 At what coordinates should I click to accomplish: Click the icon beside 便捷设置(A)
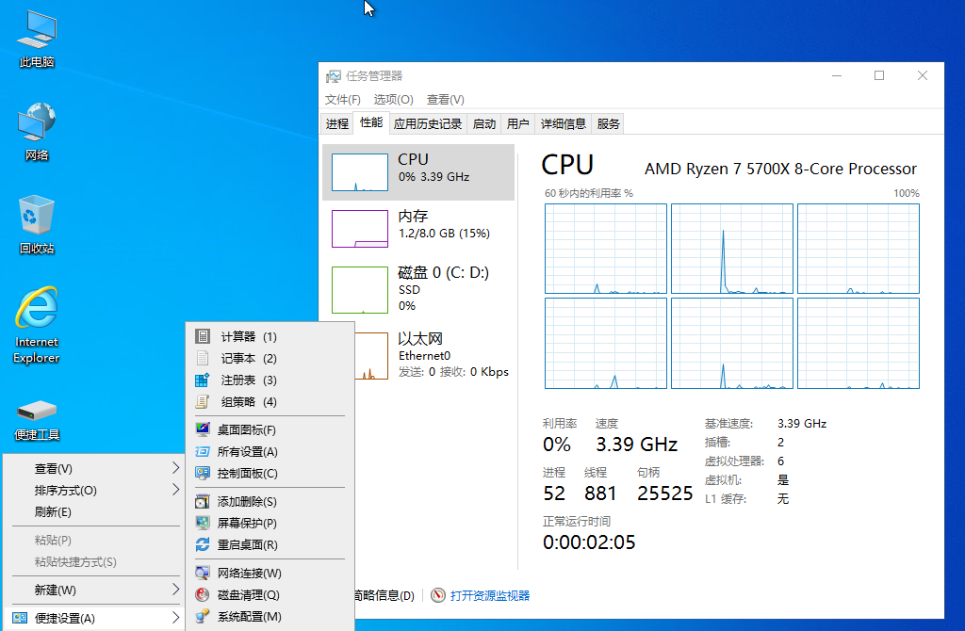(20, 618)
